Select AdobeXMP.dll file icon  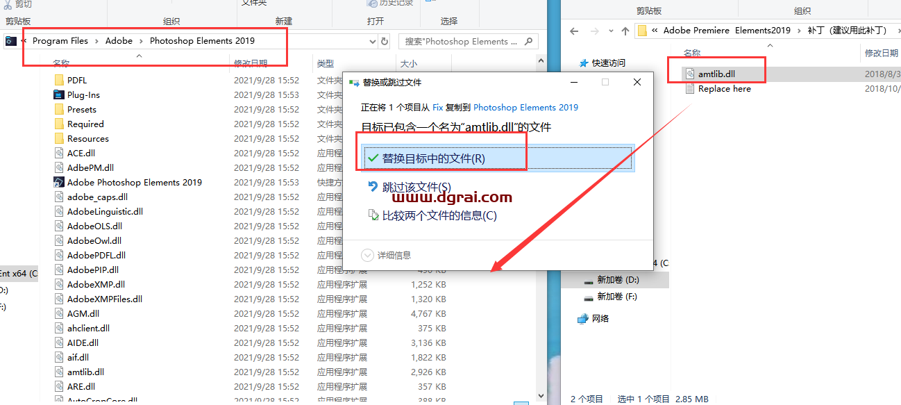(x=59, y=285)
